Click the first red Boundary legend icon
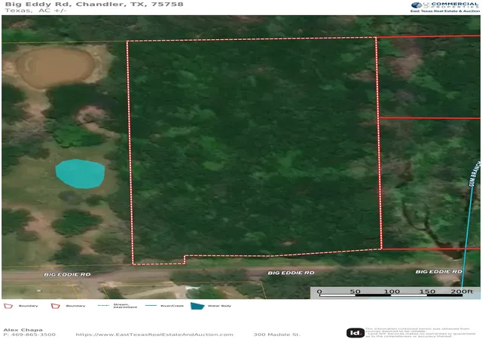Image resolution: width=482 pixels, height=339 pixels. pos(8,306)
